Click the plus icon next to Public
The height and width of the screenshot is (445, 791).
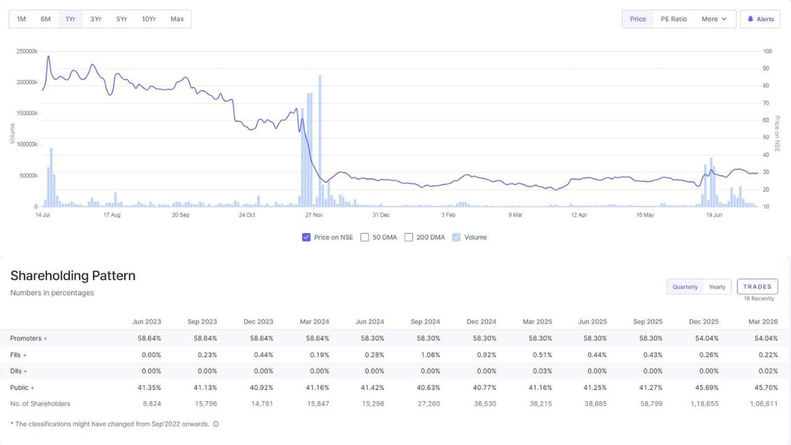33,388
